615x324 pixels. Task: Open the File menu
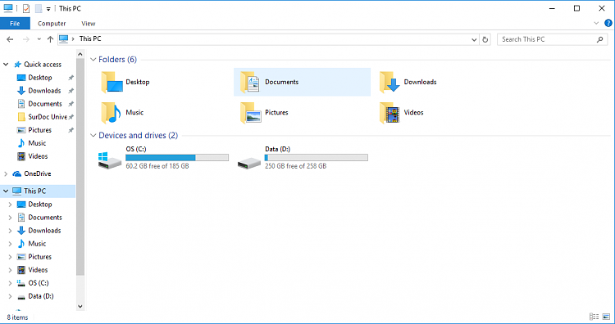tap(15, 24)
